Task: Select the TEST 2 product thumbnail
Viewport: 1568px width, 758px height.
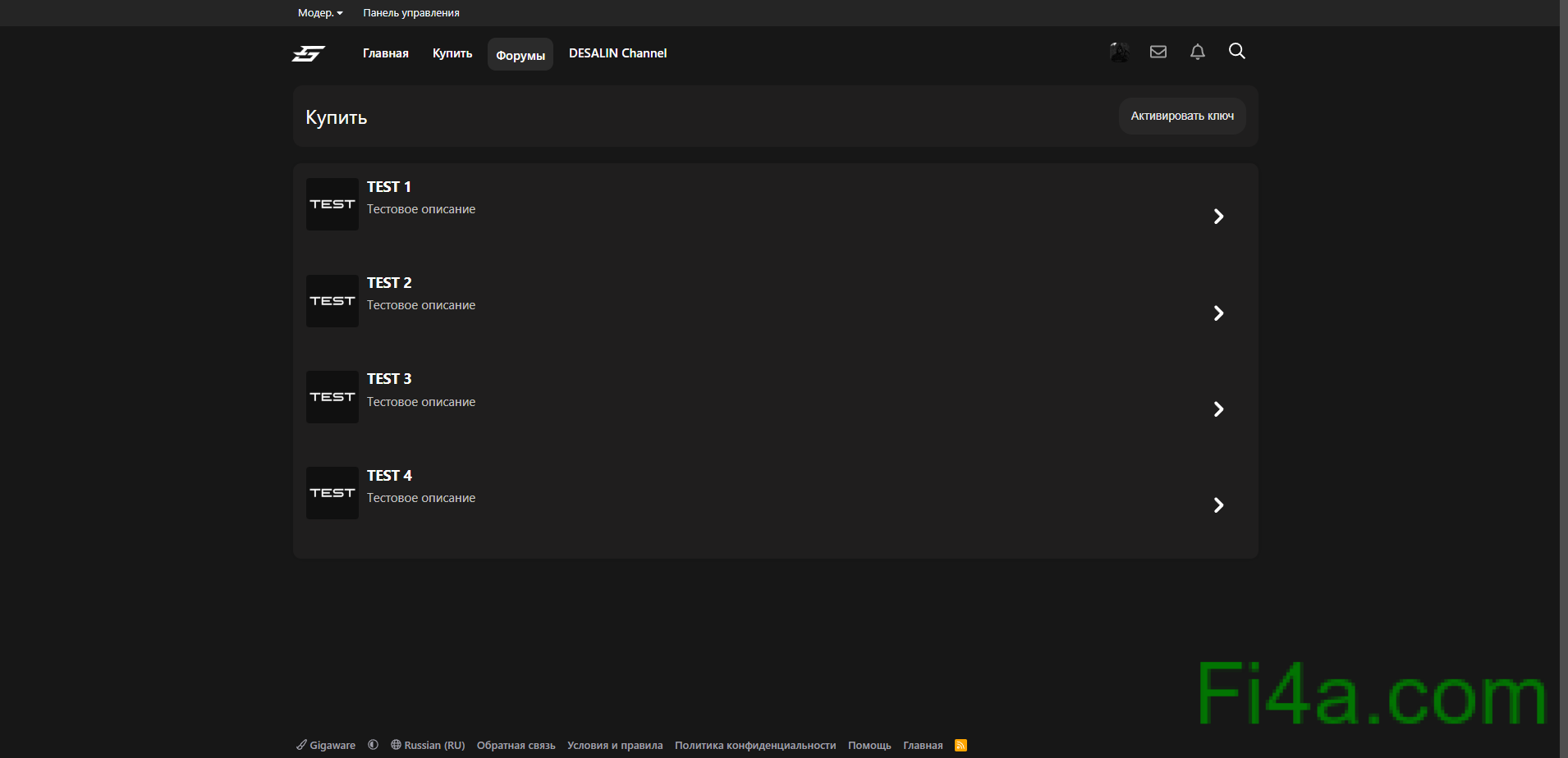Action: pyautogui.click(x=332, y=301)
